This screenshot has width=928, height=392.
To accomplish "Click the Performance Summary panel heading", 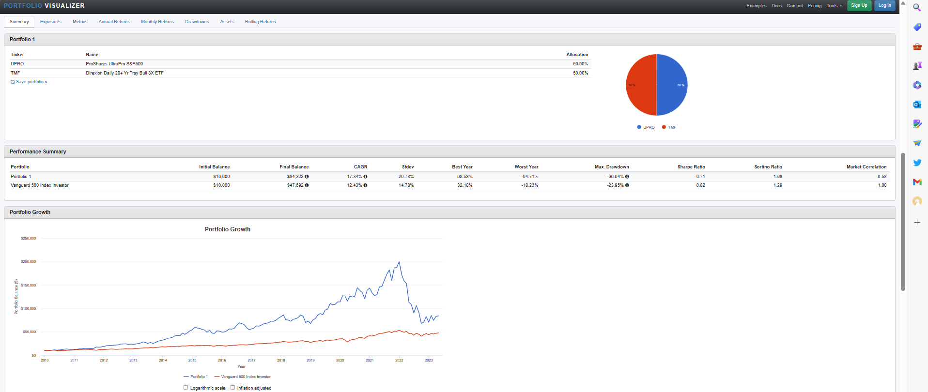I will click(x=38, y=151).
